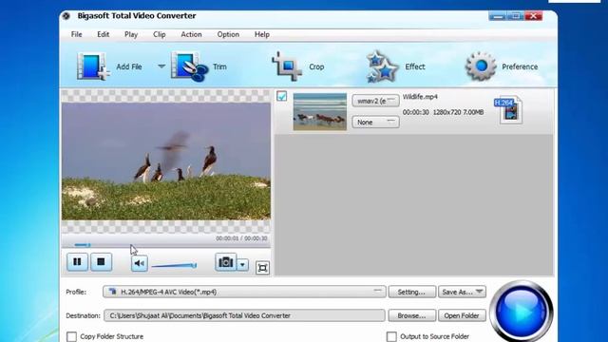
Task: Open the Profile format dropdown
Action: [x=244, y=292]
